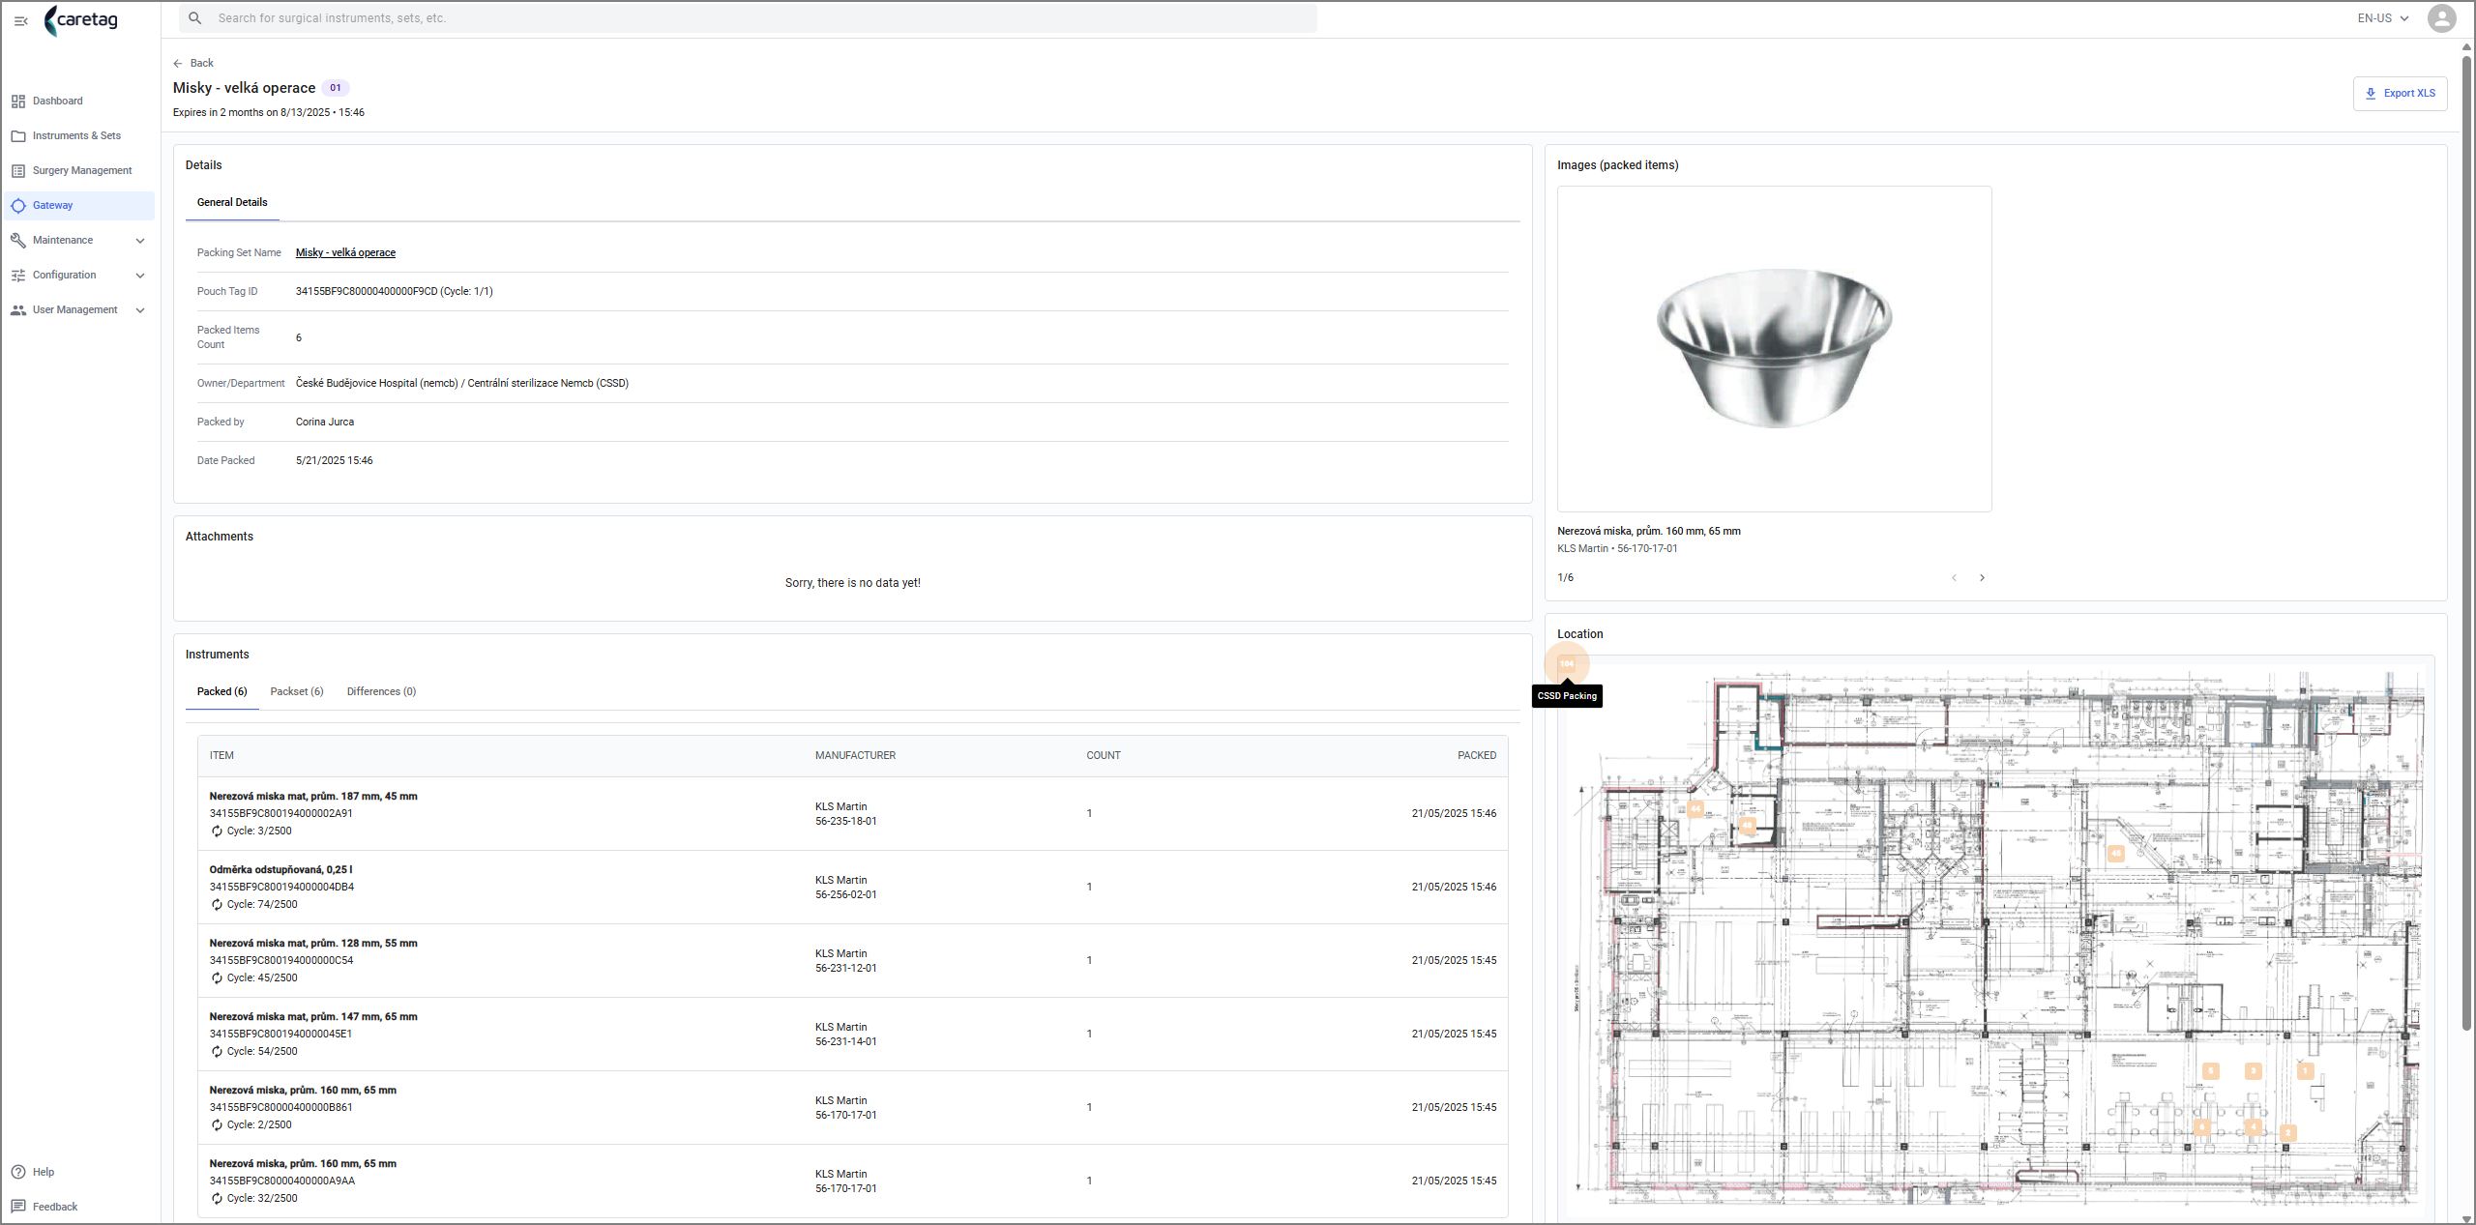The height and width of the screenshot is (1225, 2476).
Task: Click the Export XLS button
Action: point(2401,94)
